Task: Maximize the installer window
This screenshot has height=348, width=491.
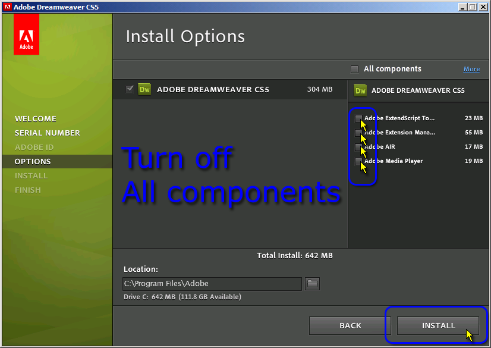Action: coord(473,7)
